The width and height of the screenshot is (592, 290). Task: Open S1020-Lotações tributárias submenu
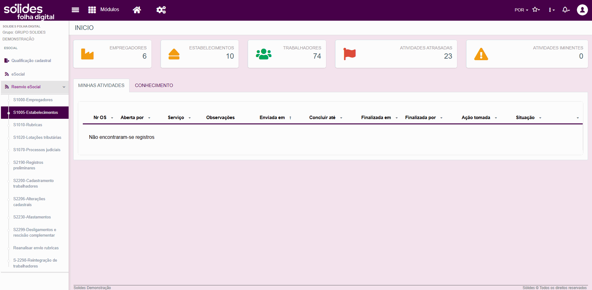point(37,137)
